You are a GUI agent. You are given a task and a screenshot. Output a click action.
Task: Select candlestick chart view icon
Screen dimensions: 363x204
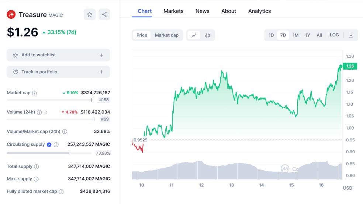click(x=207, y=35)
